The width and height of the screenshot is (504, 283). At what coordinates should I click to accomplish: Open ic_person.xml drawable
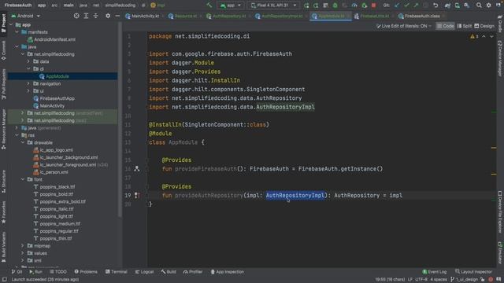pos(50,172)
